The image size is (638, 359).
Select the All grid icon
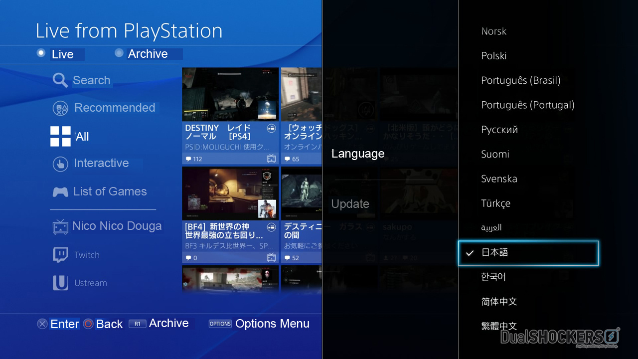(x=60, y=136)
